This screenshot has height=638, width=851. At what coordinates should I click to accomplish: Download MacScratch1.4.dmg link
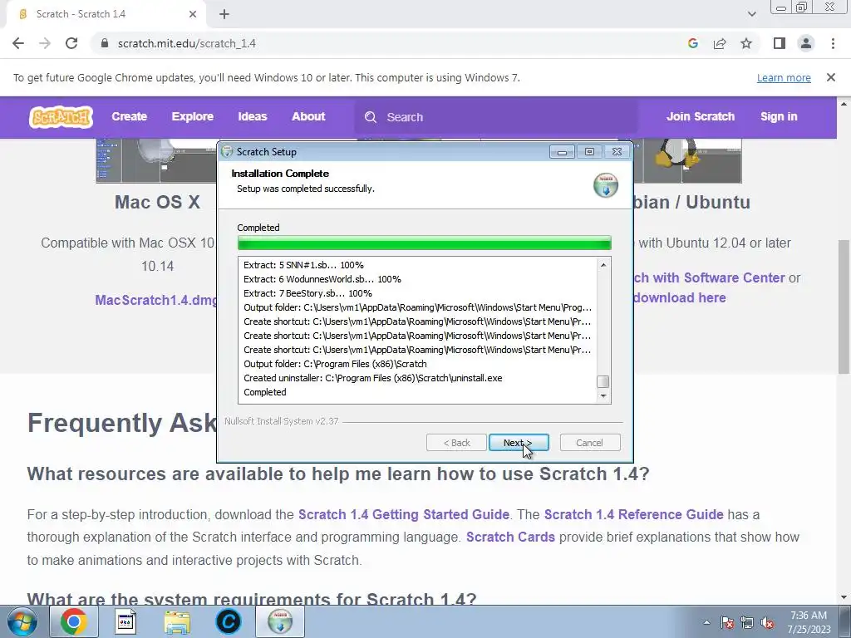coord(155,300)
